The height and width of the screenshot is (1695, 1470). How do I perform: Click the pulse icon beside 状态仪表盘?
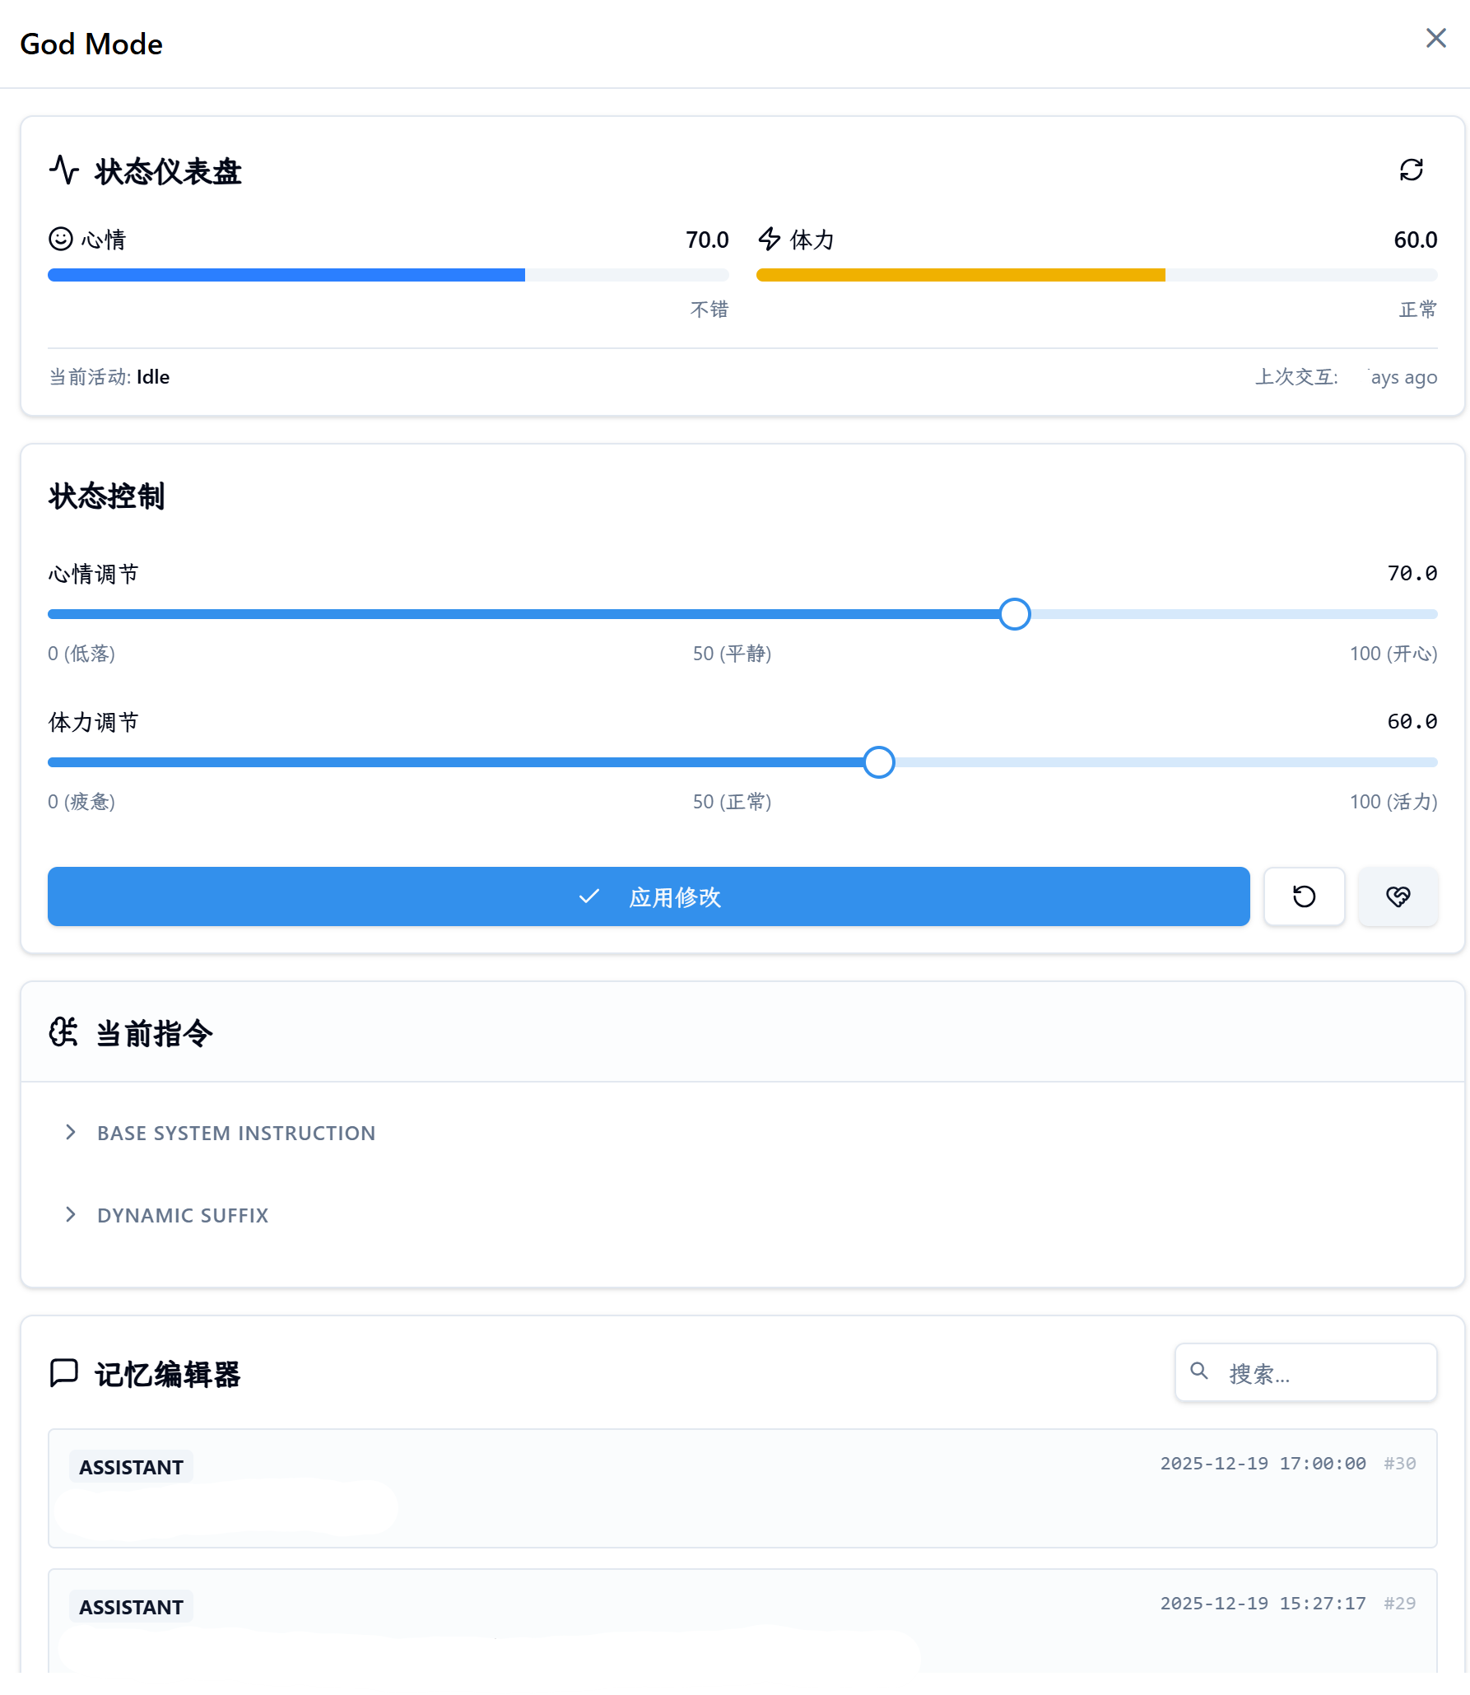click(x=63, y=170)
